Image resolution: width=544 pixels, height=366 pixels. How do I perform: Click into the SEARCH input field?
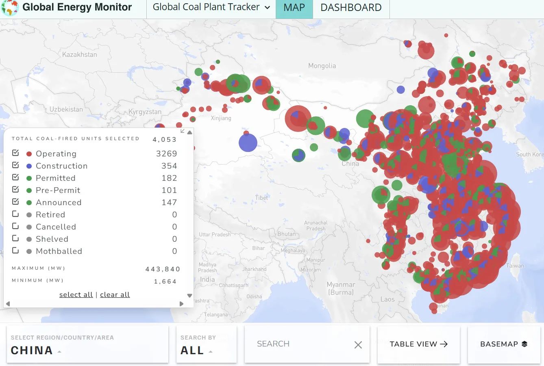(x=301, y=344)
